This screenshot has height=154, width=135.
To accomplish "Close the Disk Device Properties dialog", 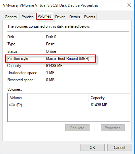I will point(129,5).
